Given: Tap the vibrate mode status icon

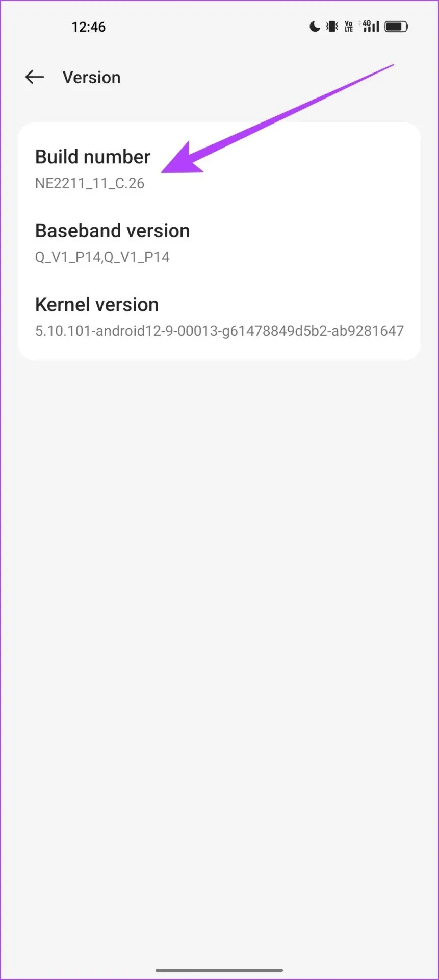Looking at the screenshot, I should pyautogui.click(x=332, y=27).
